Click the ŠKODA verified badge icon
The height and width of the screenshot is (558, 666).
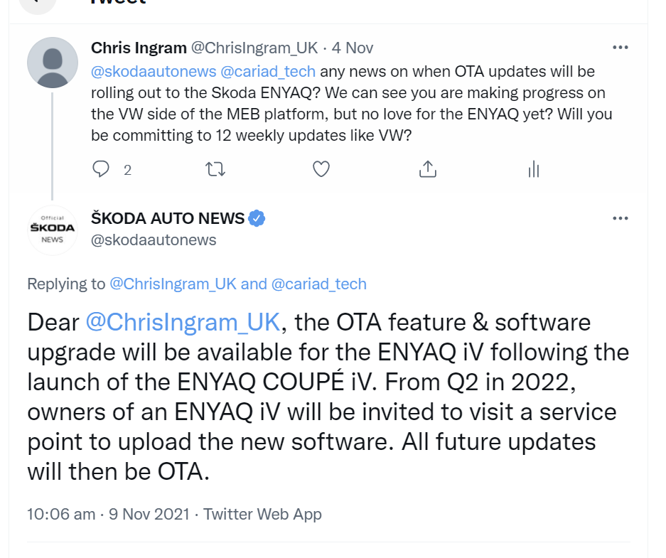pos(257,218)
